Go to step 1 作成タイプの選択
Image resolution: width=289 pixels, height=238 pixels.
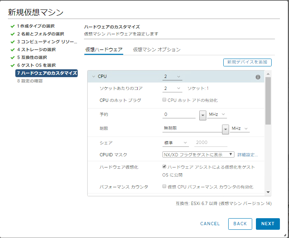click(x=36, y=26)
